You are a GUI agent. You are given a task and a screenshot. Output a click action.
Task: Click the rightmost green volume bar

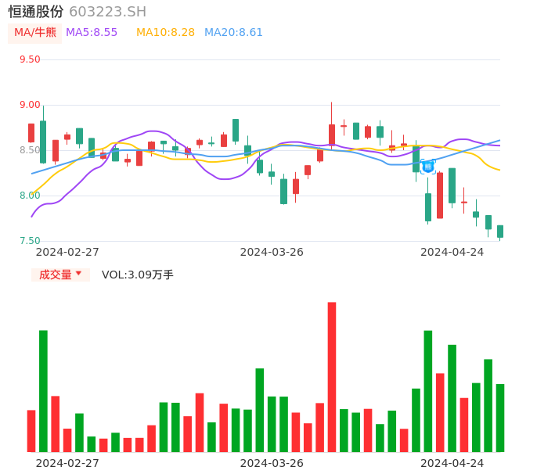tap(500, 418)
